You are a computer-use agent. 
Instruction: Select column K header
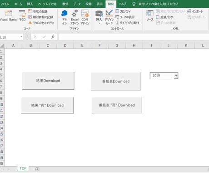[x=186, y=46]
